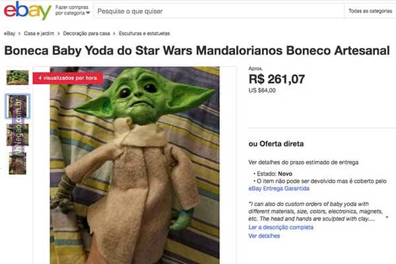The image size is (396, 264).
Task: Open the eBay Entrega Garantida link
Action: coord(279,189)
